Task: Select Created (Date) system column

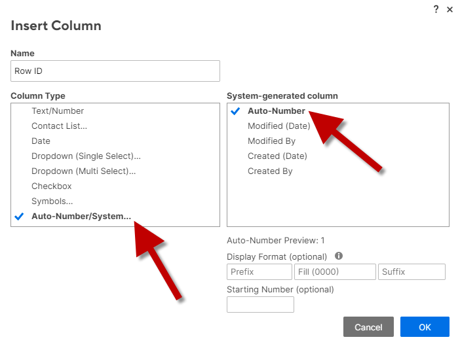Action: click(x=278, y=156)
